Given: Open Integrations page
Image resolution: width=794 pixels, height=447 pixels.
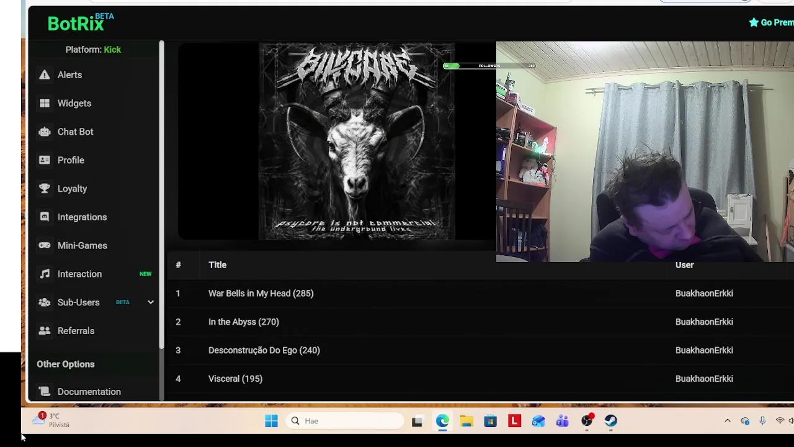Looking at the screenshot, I should click(x=83, y=217).
